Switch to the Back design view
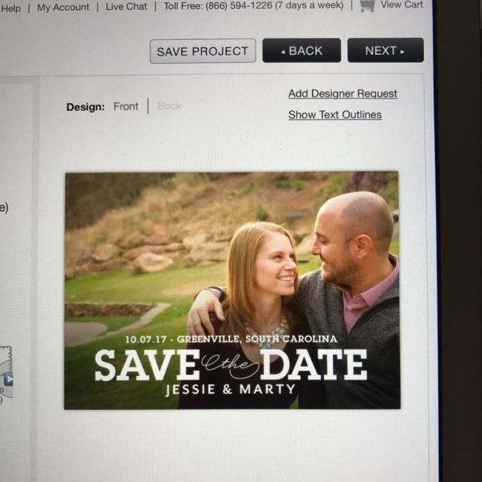Image resolution: width=482 pixels, height=482 pixels. [x=169, y=106]
